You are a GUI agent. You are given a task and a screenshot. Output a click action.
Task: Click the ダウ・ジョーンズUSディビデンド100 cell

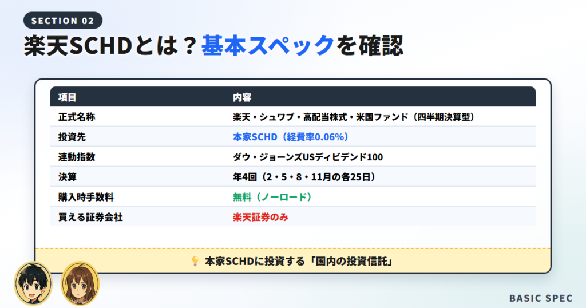click(x=308, y=157)
